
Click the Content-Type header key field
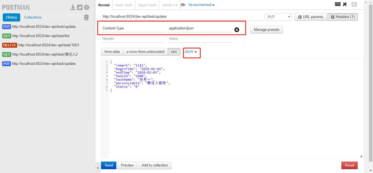point(133,28)
